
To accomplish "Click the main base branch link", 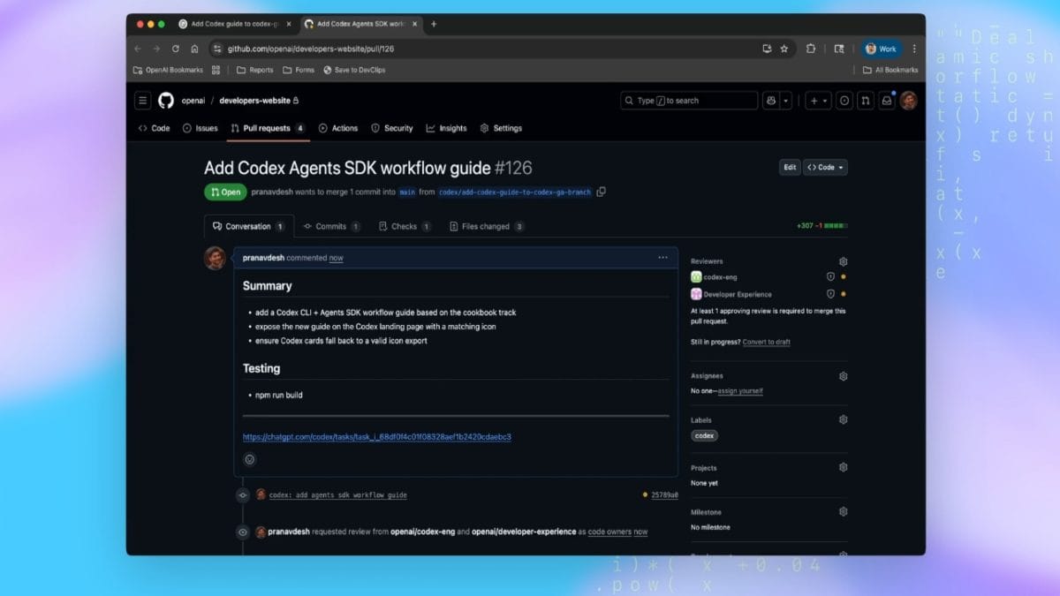I will 407,192.
